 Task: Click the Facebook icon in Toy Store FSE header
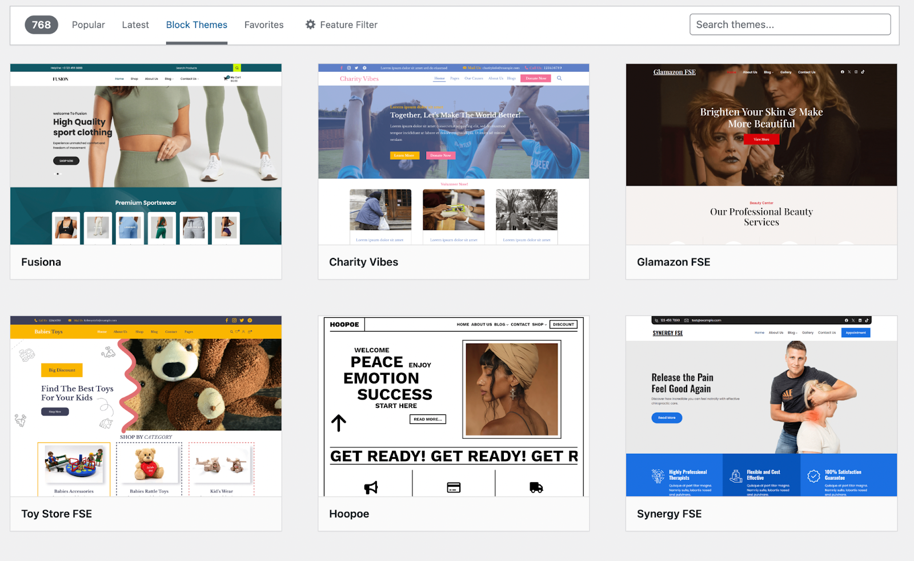227,320
